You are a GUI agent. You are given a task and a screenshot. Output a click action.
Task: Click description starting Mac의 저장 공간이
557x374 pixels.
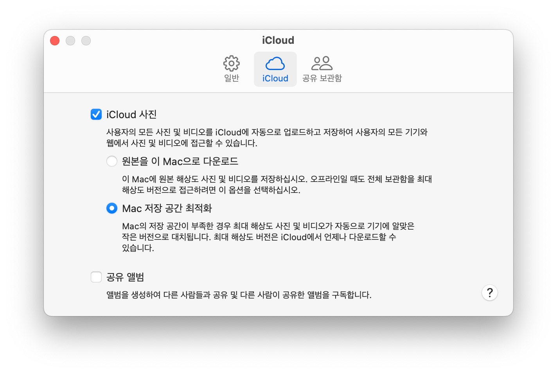pos(268,237)
